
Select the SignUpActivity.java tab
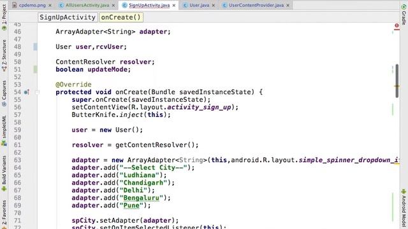pos(149,5)
